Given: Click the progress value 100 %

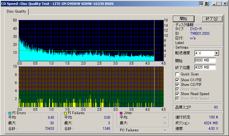Looking at the screenshot, I should click(214, 117).
